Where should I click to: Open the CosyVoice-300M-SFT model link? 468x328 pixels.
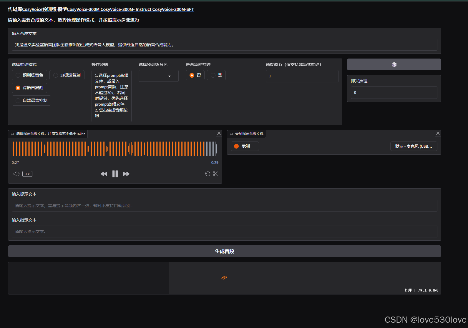173,9
